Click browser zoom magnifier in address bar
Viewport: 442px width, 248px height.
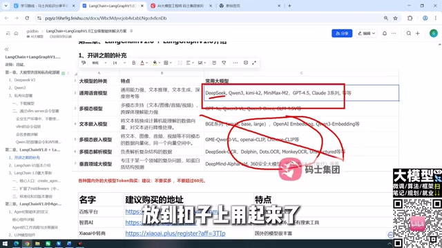click(385, 18)
